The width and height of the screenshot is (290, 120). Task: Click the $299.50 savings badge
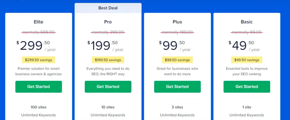point(39,60)
